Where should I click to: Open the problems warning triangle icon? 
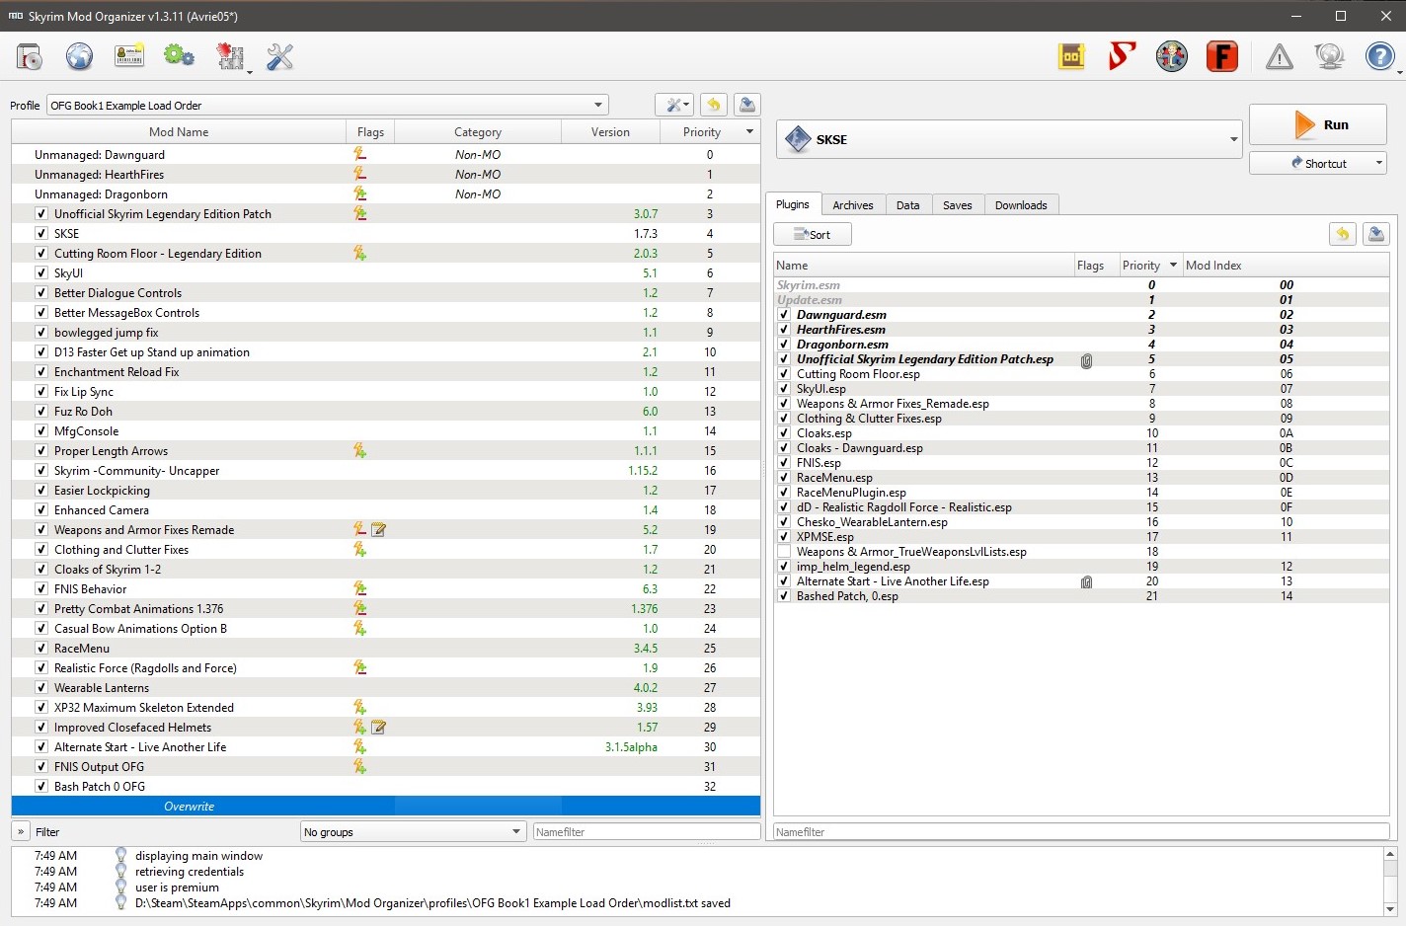coord(1280,57)
